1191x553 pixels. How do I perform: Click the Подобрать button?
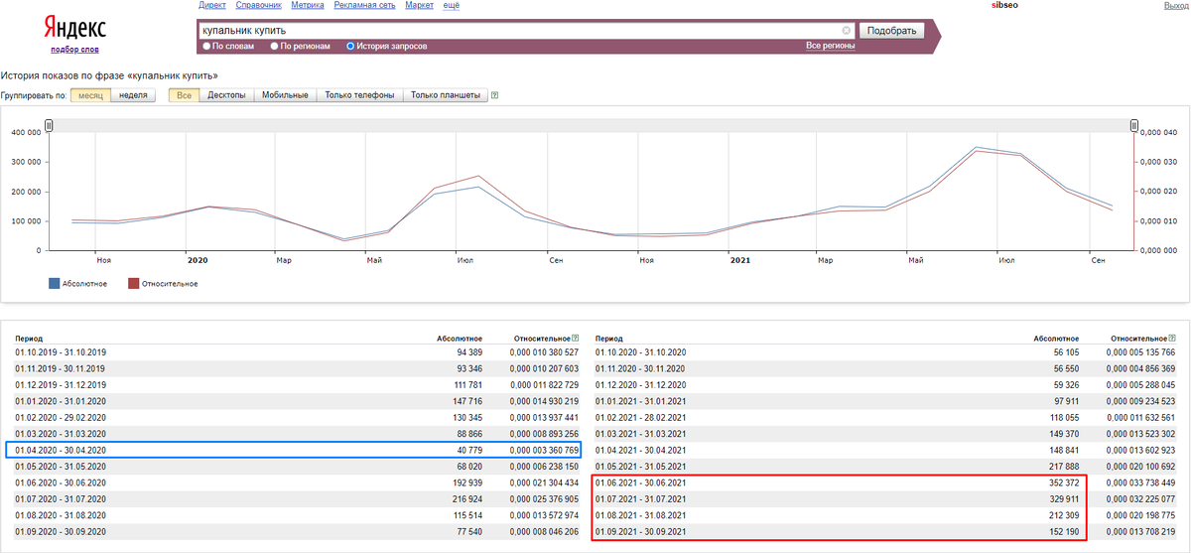click(891, 30)
